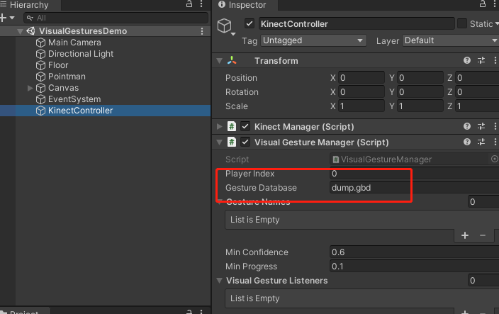Viewport: 499px width, 314px height.
Task: Click object picker beside VisualGestureManager script
Action: coord(494,159)
